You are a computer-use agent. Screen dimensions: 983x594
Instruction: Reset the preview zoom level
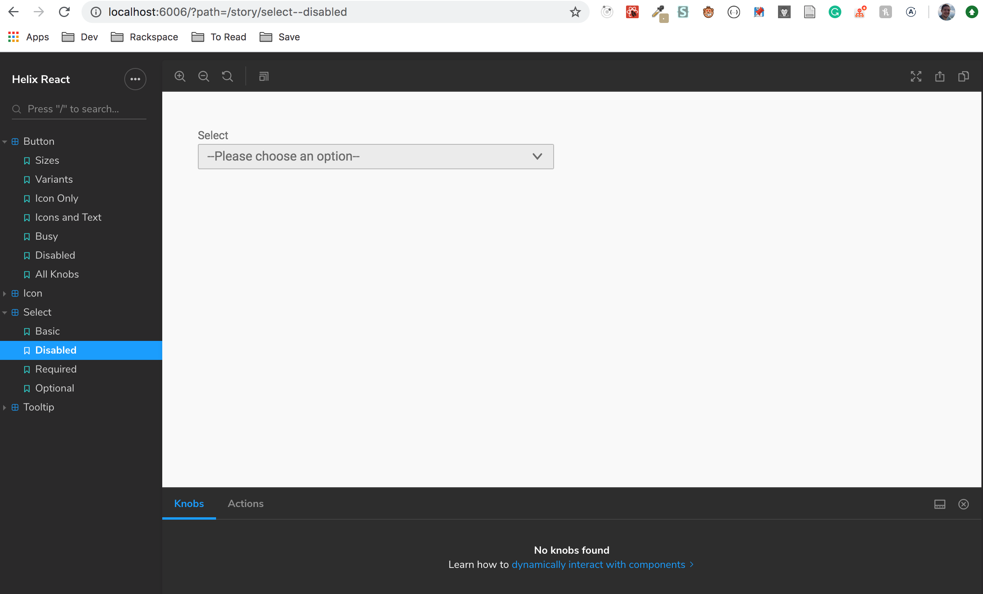point(228,76)
